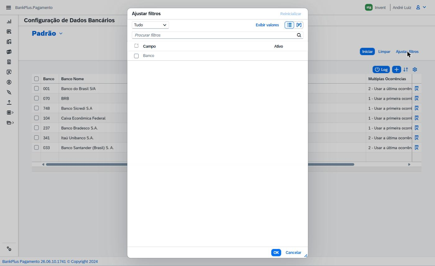Switch to group view in filter dialog

pos(299,25)
